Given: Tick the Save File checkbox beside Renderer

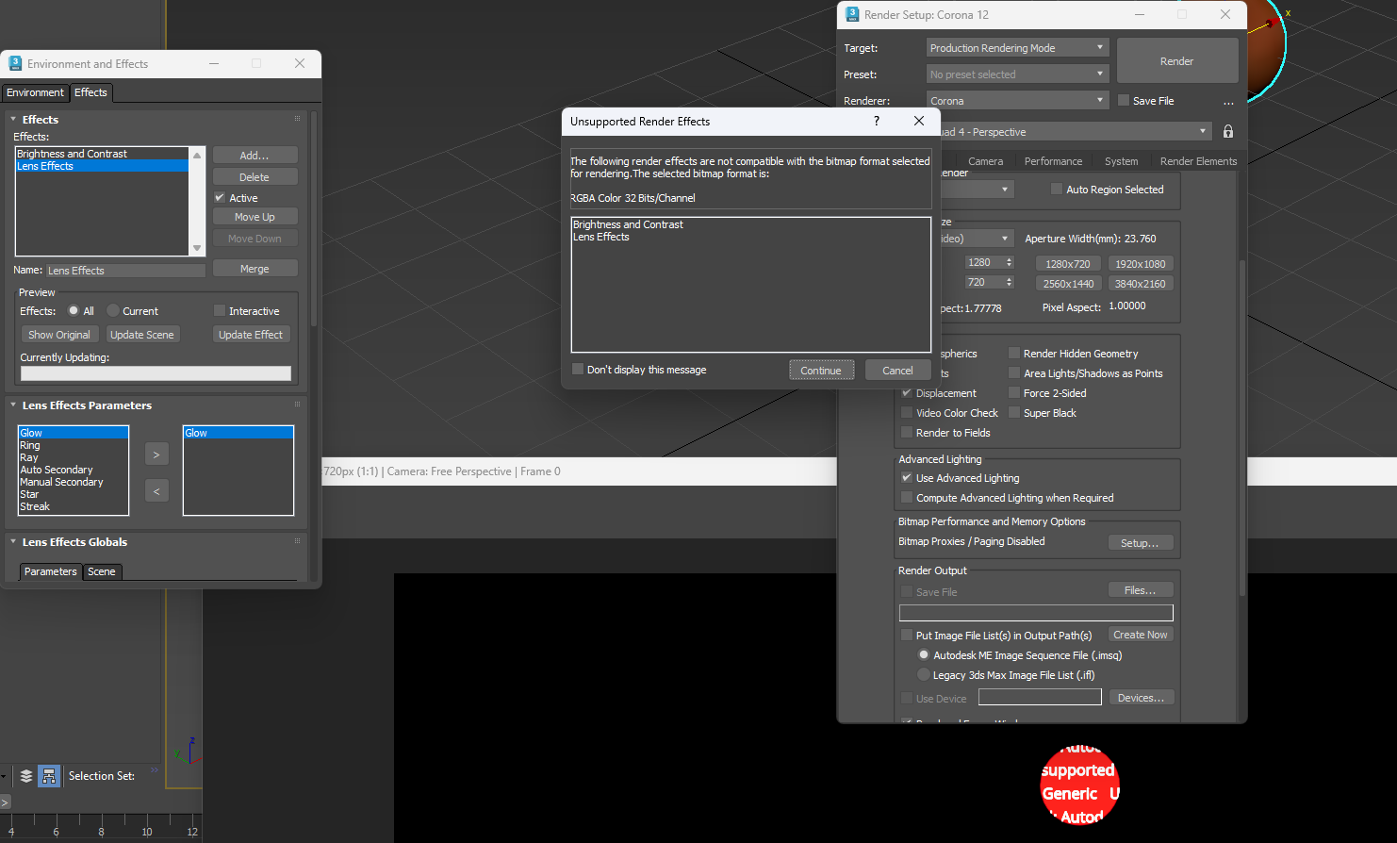Looking at the screenshot, I should [x=1124, y=100].
